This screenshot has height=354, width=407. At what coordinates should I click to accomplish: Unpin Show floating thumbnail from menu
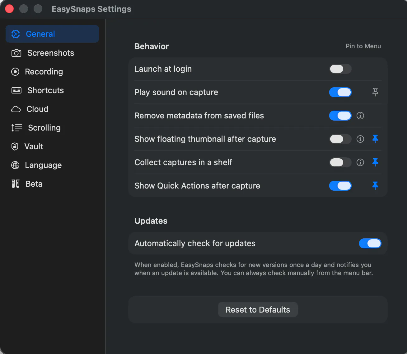pyautogui.click(x=375, y=139)
